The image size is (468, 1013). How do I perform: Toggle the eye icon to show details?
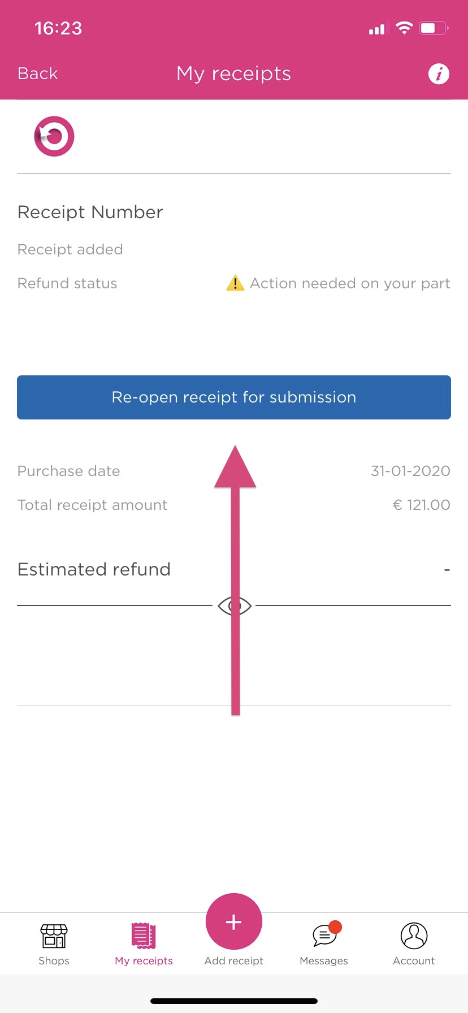(x=234, y=606)
